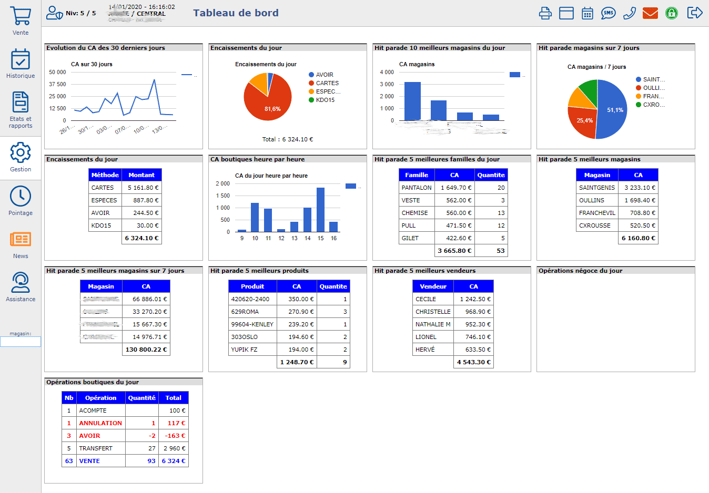This screenshot has width=709, height=493.
Task: Click the magasin input field
Action: pos(21,342)
